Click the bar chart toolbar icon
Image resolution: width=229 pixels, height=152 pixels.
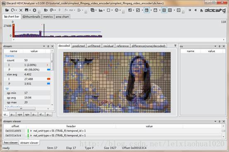click(x=101, y=10)
